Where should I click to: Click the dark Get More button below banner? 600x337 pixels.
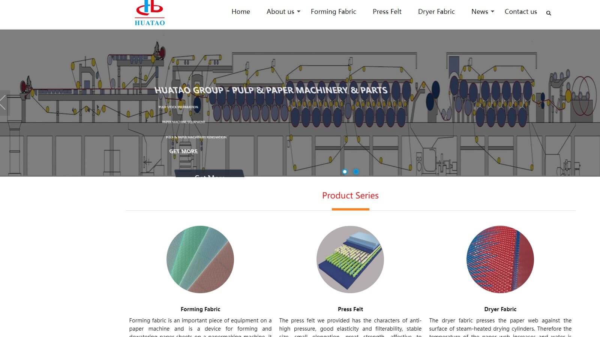coord(209,174)
